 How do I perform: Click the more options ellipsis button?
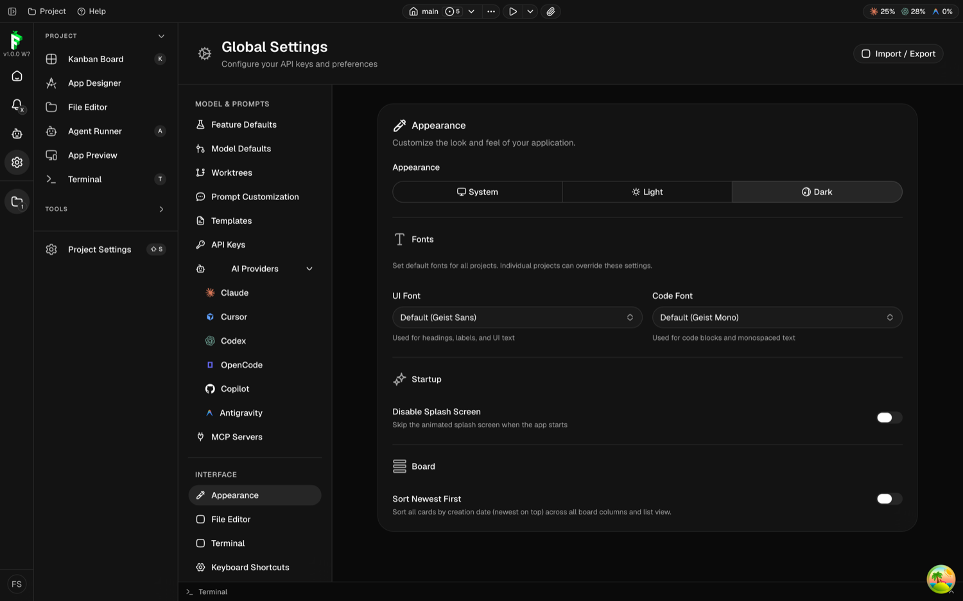[x=491, y=12]
